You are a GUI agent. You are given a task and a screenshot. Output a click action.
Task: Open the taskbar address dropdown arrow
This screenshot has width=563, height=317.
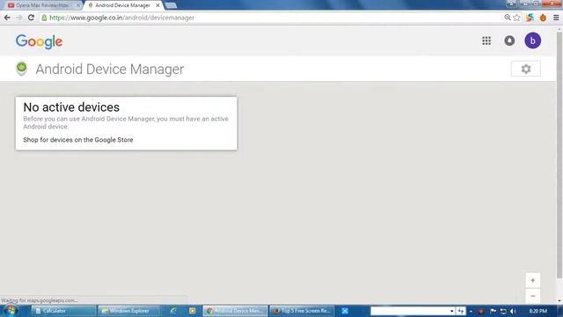451,311
